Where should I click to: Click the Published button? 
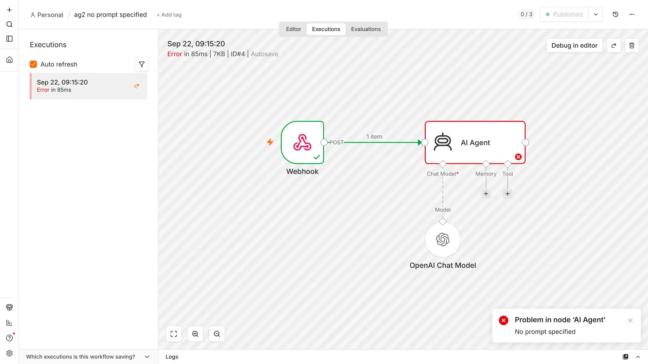pyautogui.click(x=564, y=15)
